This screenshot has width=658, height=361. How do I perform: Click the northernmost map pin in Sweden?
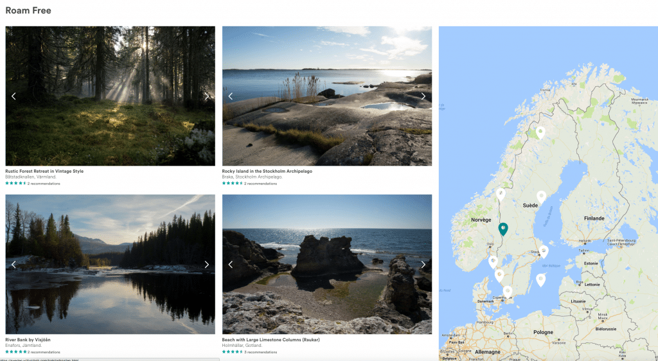(x=540, y=133)
